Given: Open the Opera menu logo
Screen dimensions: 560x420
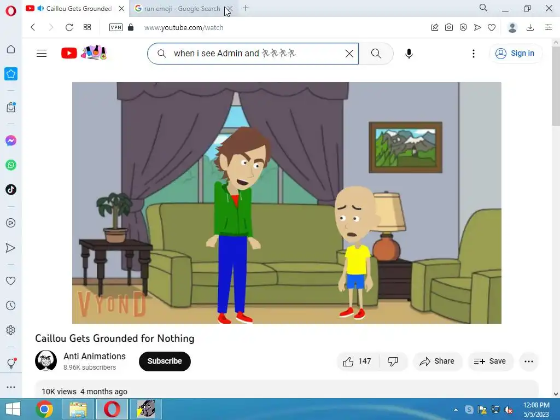Looking at the screenshot, I should 11,11.
